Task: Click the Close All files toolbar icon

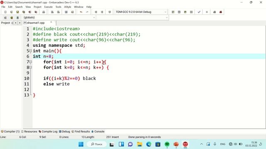Action: pos(36,12)
